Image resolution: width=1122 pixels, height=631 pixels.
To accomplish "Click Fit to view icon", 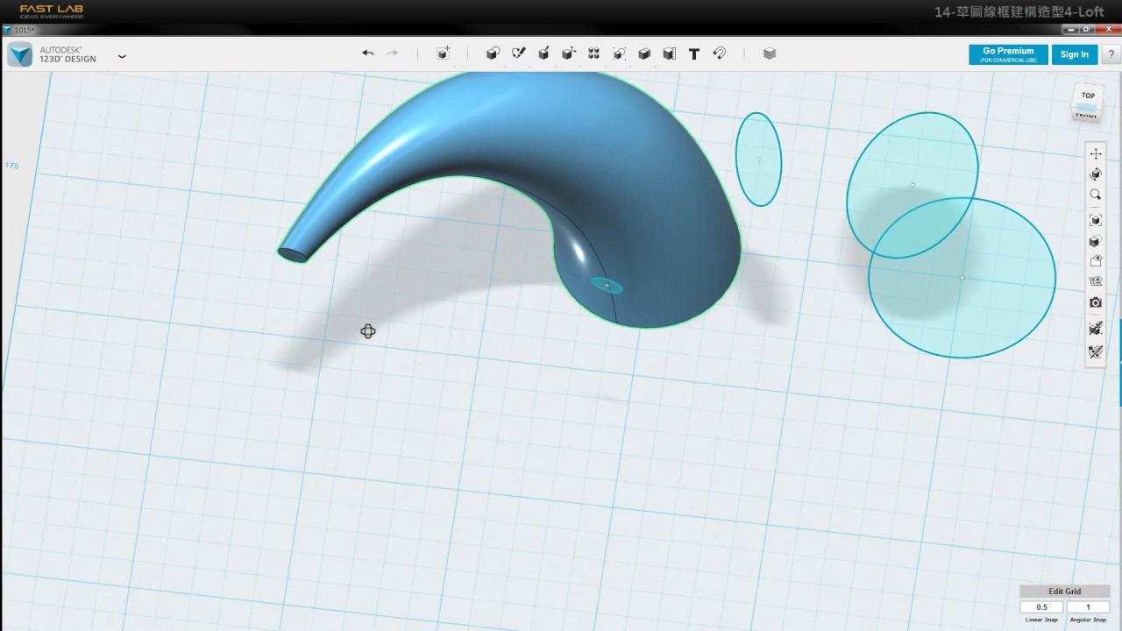I will coord(1096,220).
